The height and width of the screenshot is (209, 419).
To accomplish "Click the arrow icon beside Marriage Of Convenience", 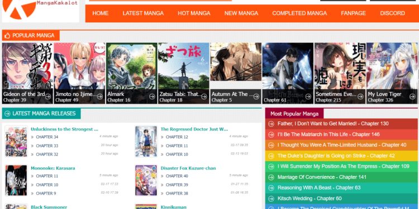I will [271, 177].
